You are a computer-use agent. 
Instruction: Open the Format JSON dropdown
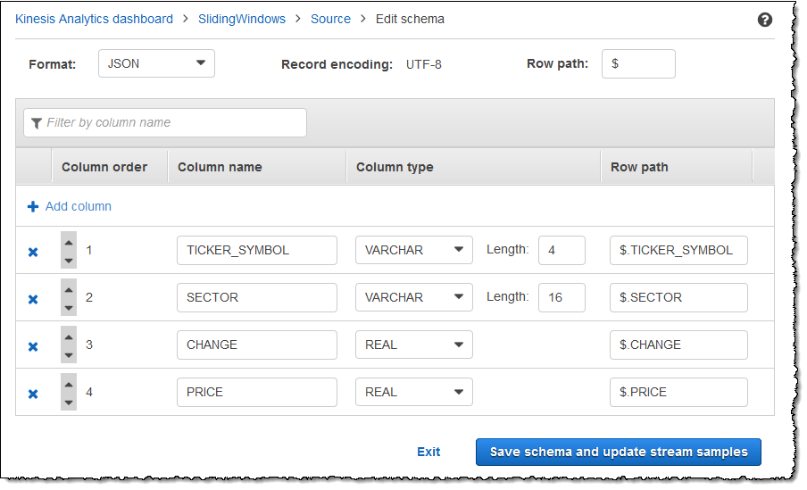coord(156,63)
